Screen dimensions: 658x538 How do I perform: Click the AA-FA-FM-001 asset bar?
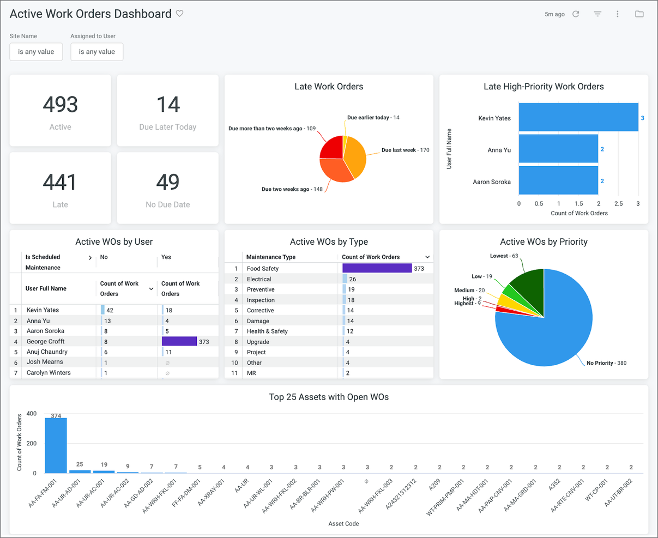point(56,445)
